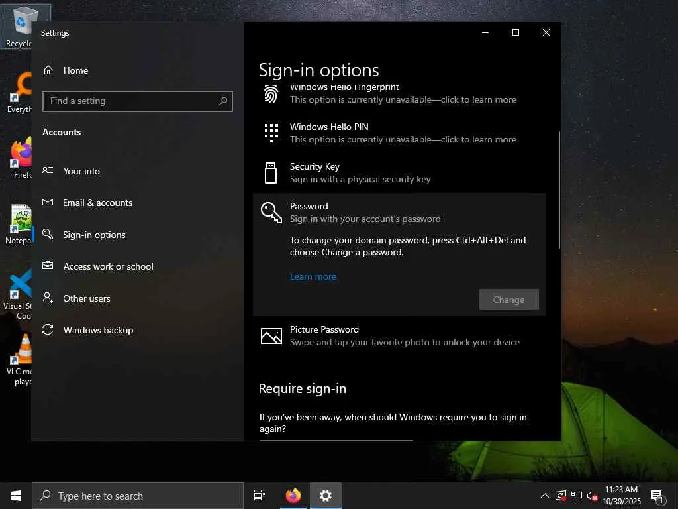This screenshot has width=678, height=509.
Task: Collapse the Password option header
Action: (x=399, y=213)
